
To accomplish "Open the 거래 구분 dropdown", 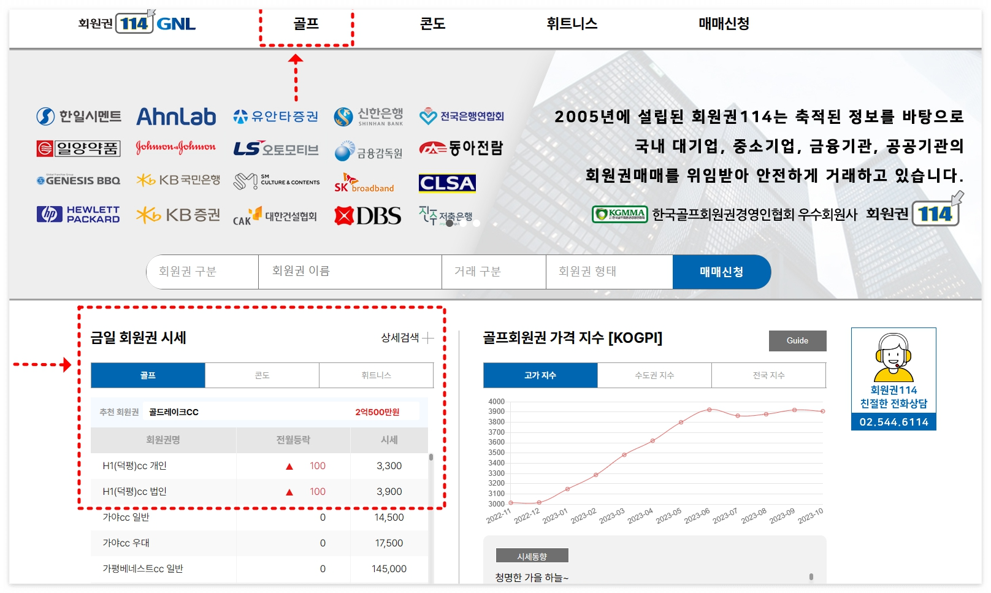I will [x=494, y=272].
